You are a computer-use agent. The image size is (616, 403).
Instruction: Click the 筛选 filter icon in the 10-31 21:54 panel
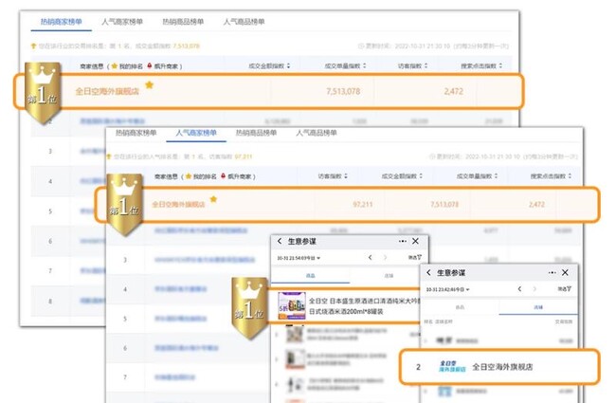point(415,257)
